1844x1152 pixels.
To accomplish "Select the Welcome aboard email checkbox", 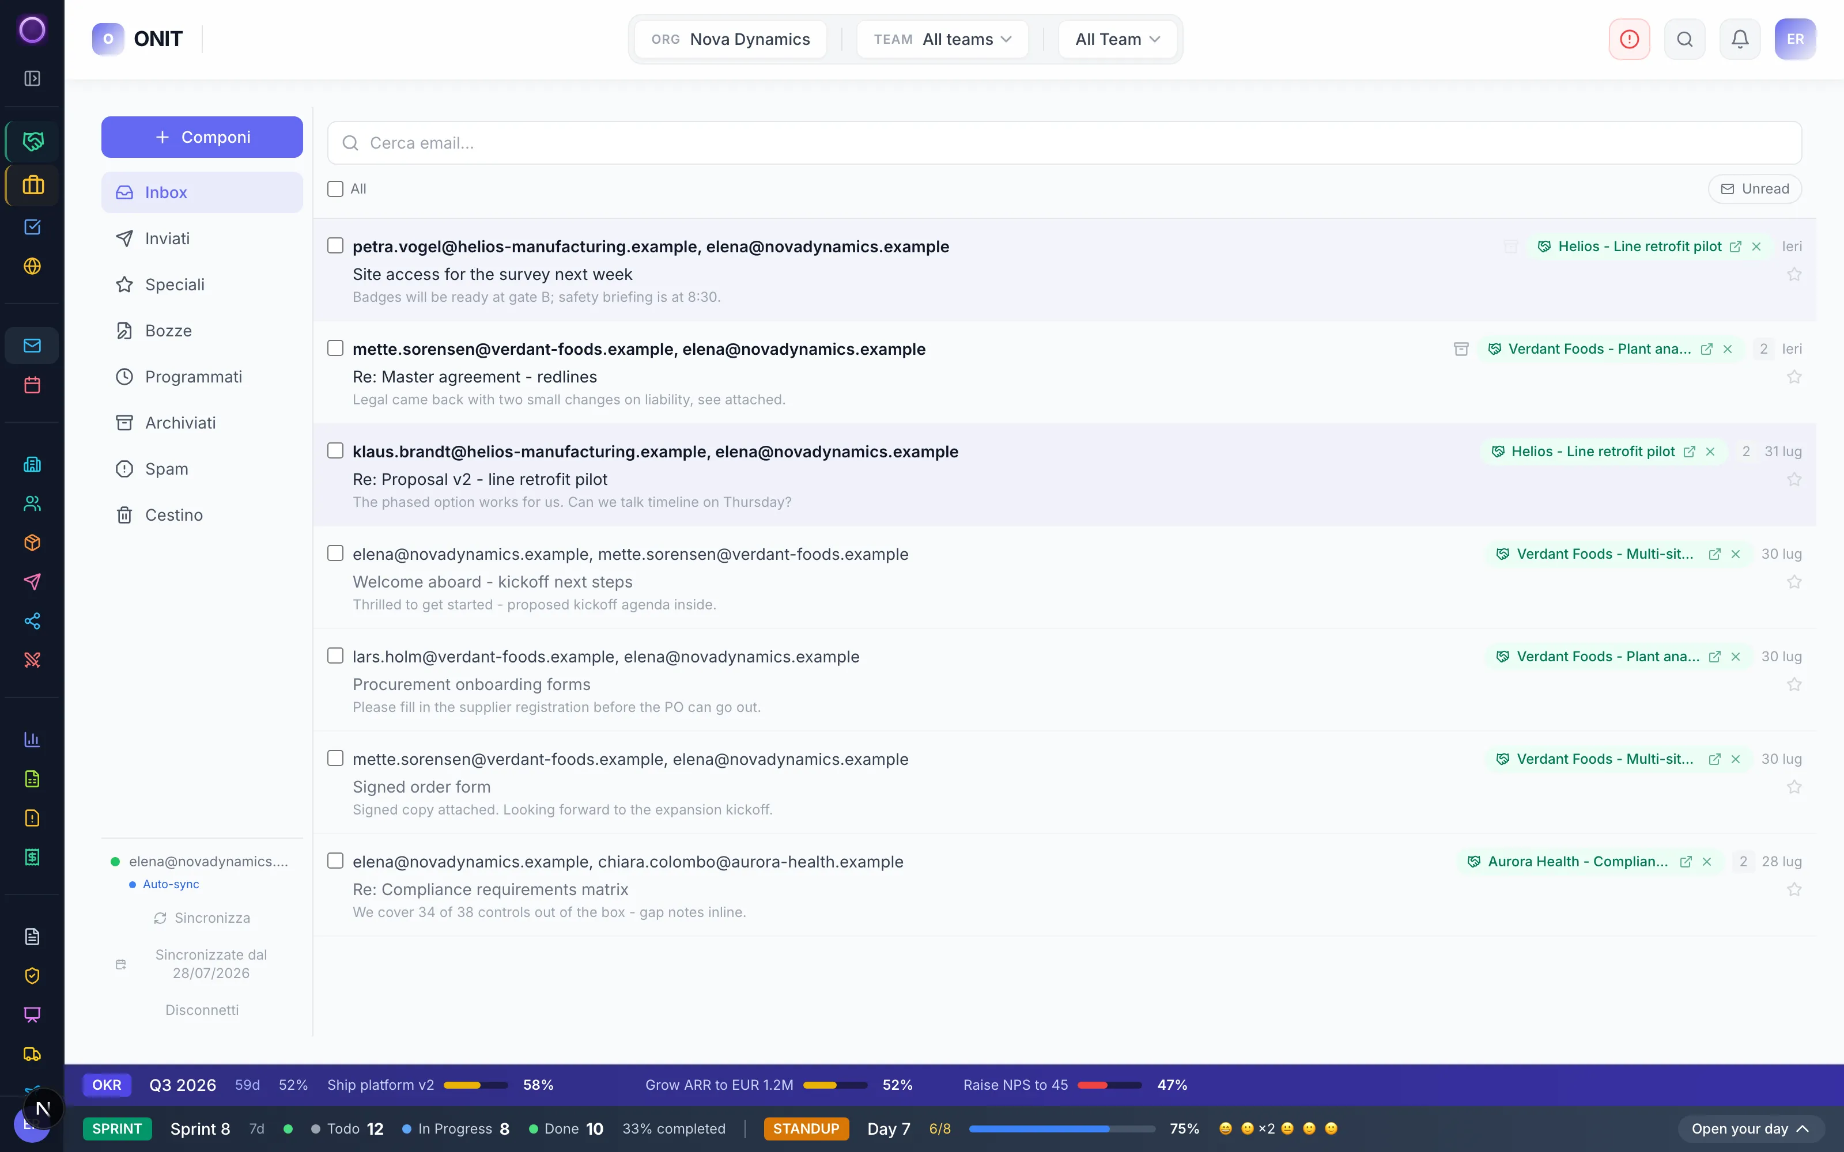I will click(335, 553).
